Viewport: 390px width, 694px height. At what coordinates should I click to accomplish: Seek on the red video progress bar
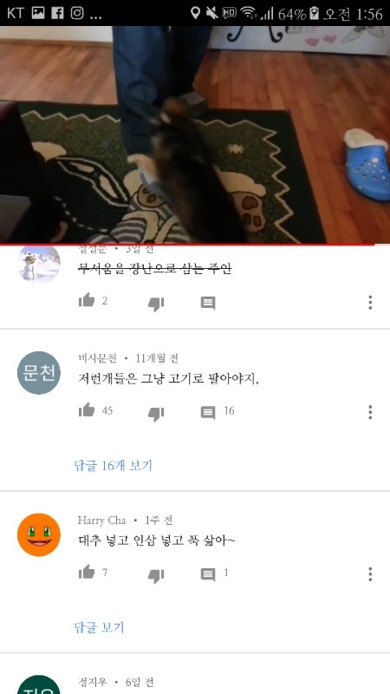(x=195, y=244)
